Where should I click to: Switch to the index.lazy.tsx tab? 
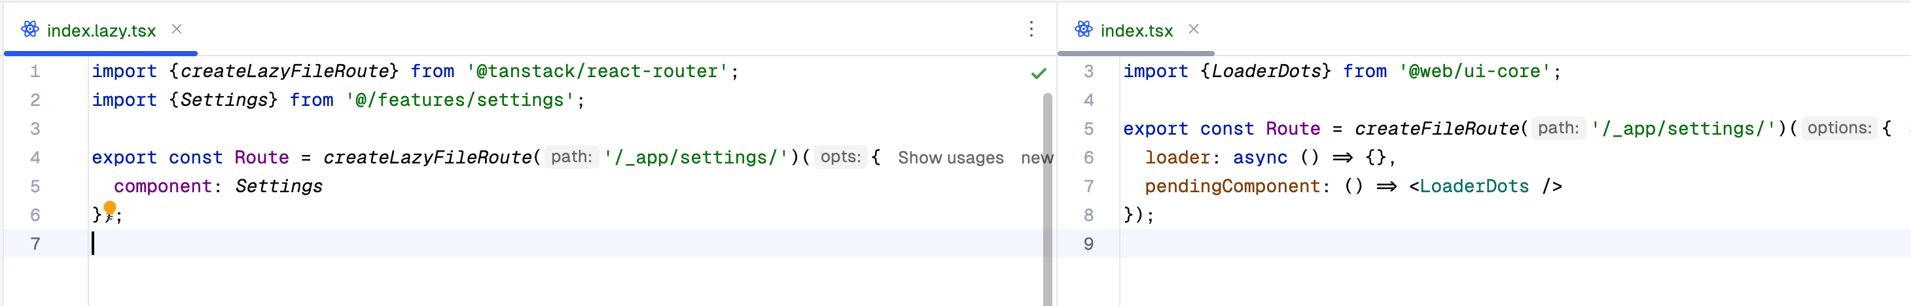point(101,31)
